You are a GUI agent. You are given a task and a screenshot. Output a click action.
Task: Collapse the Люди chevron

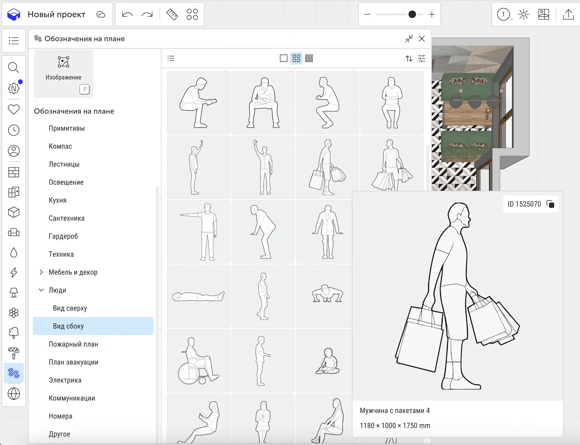[x=41, y=290]
